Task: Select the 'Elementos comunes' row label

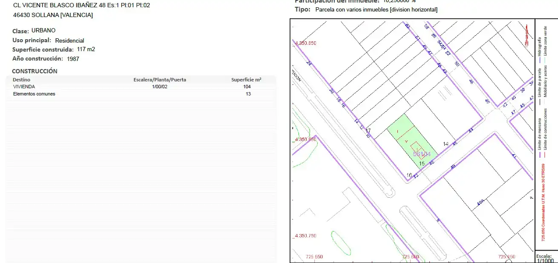Action: pos(34,94)
